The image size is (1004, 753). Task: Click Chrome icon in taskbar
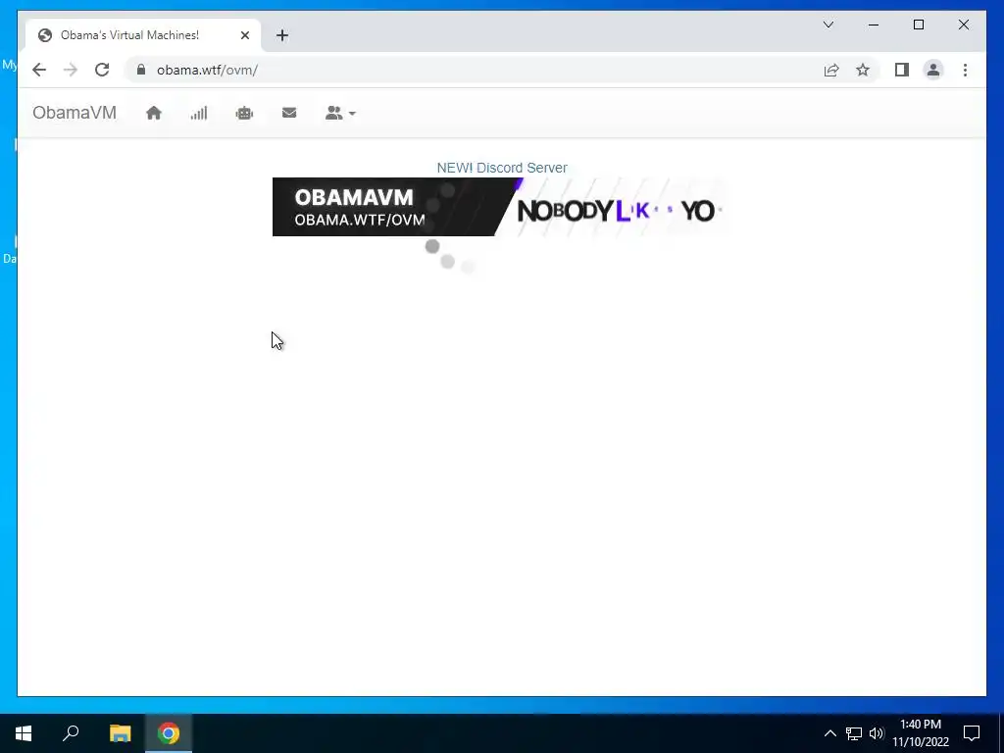coord(169,733)
